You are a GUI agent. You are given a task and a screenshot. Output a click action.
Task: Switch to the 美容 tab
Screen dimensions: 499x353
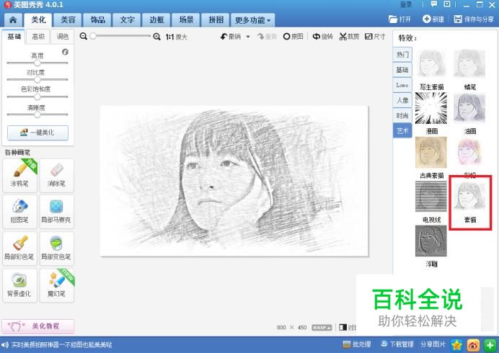click(x=68, y=20)
